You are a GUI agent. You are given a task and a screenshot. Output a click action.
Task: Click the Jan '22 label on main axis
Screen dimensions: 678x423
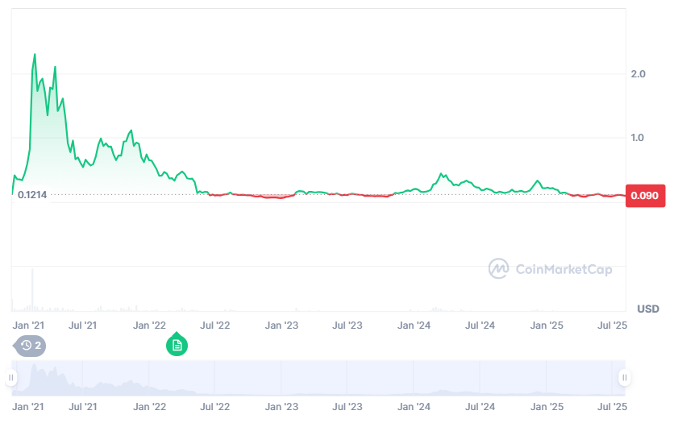pos(149,326)
